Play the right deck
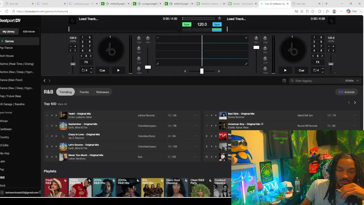The width and height of the screenshot is (364, 205). click(285, 70)
